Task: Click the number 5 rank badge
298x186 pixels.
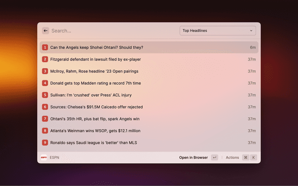Action: pyautogui.click(x=45, y=95)
